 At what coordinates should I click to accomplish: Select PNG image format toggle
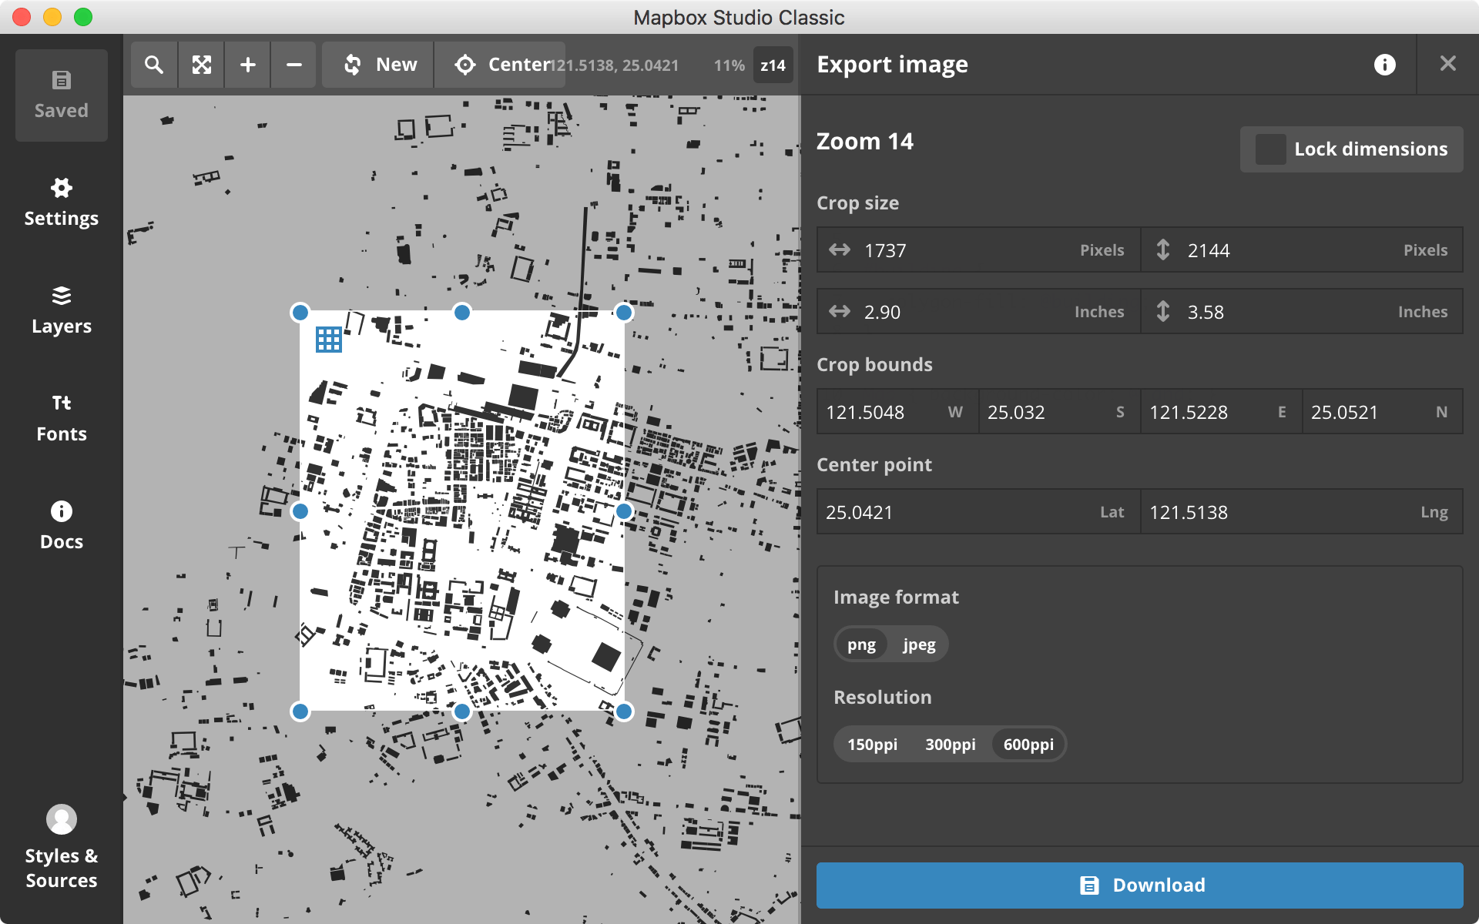[x=861, y=644]
